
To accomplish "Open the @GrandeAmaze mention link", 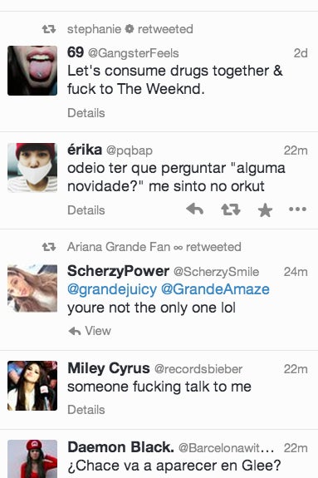I will (215, 289).
